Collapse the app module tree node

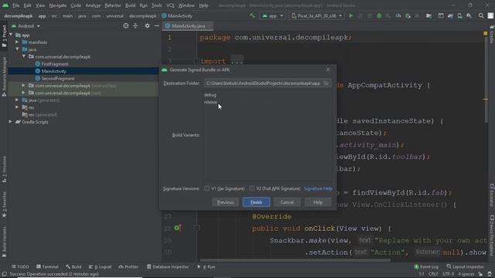click(x=11, y=35)
